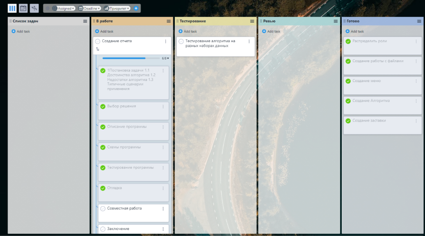
Task: Open options for Отладка subtask
Action: pyautogui.click(x=163, y=188)
